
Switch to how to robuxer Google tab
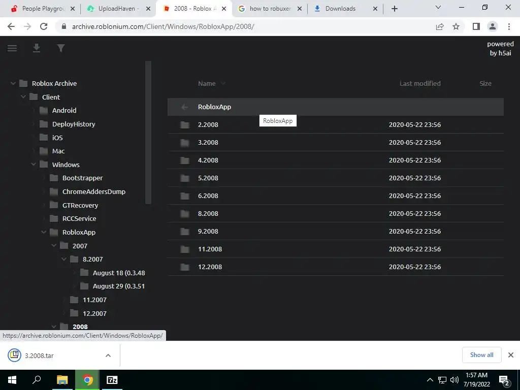click(x=270, y=9)
